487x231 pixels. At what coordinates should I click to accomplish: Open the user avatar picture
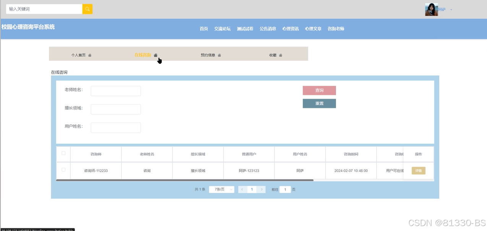pyautogui.click(x=431, y=10)
